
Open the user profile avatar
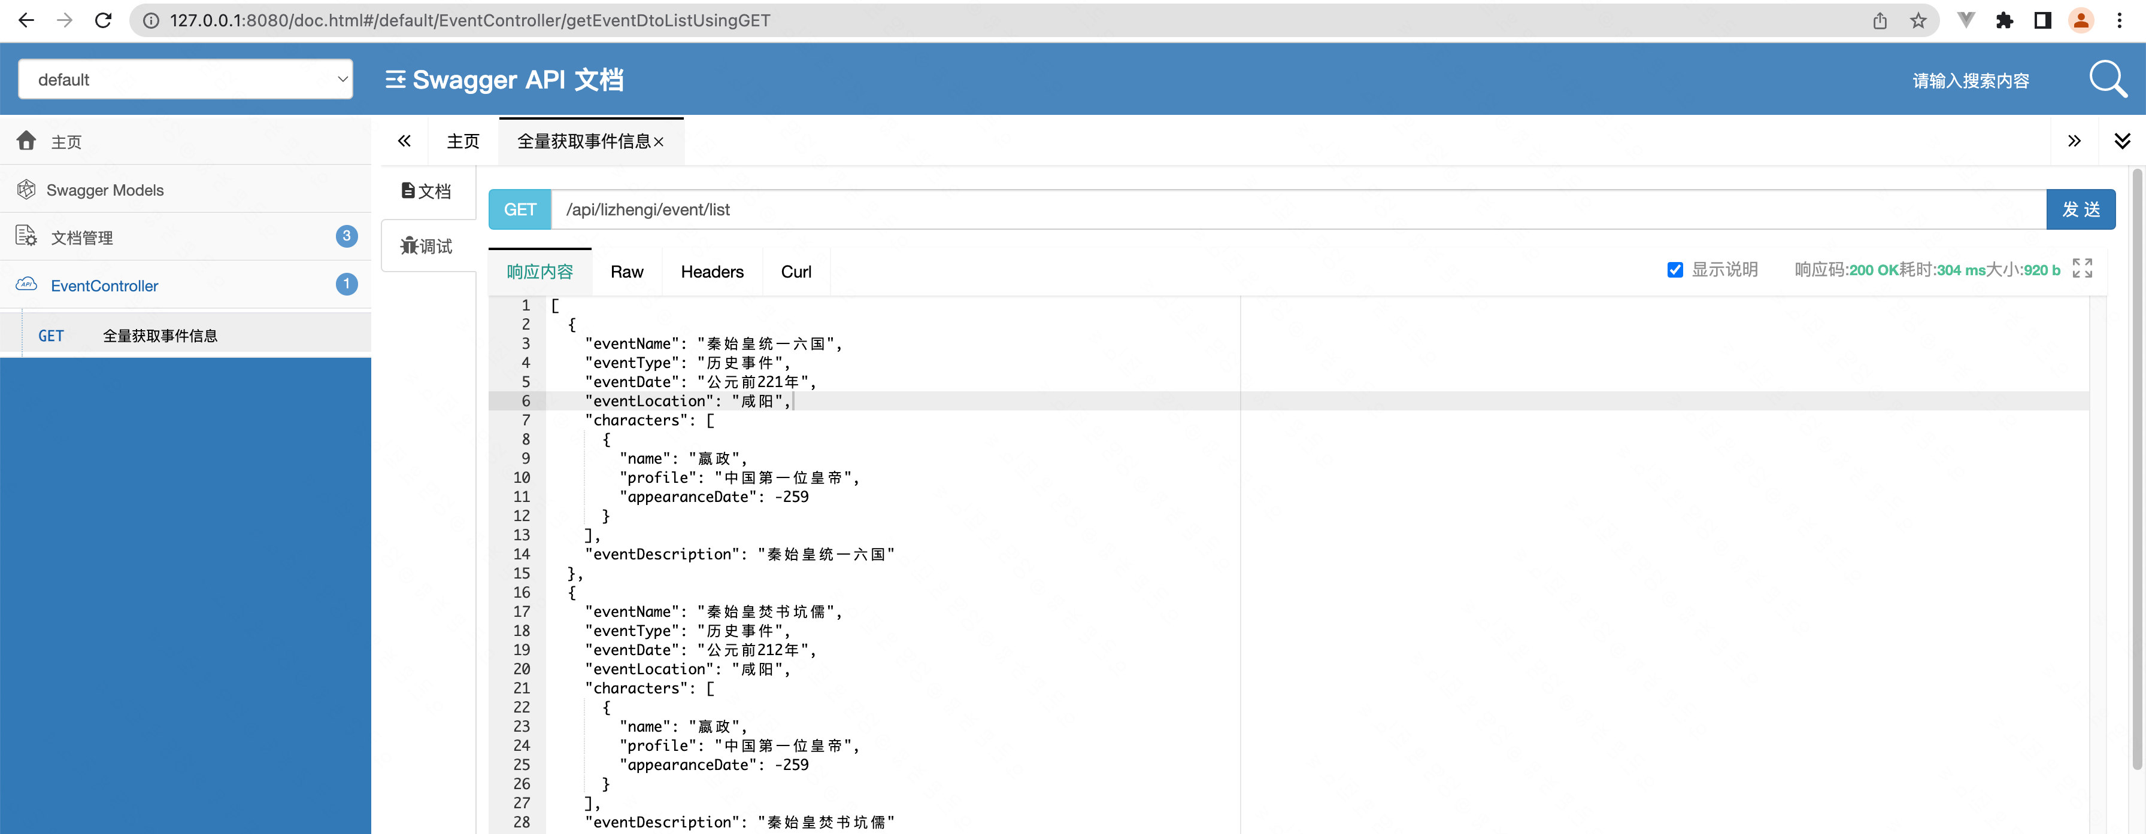pos(2081,21)
